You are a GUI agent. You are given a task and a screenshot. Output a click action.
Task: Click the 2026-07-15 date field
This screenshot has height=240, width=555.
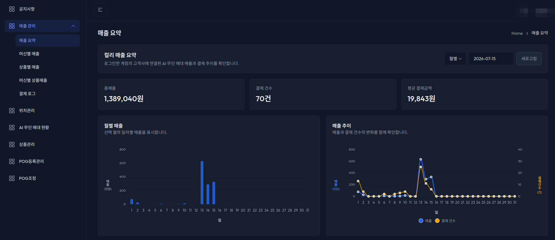(x=491, y=59)
